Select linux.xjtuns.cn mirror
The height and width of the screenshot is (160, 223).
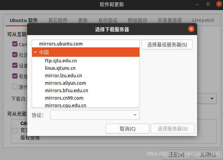click(86, 68)
